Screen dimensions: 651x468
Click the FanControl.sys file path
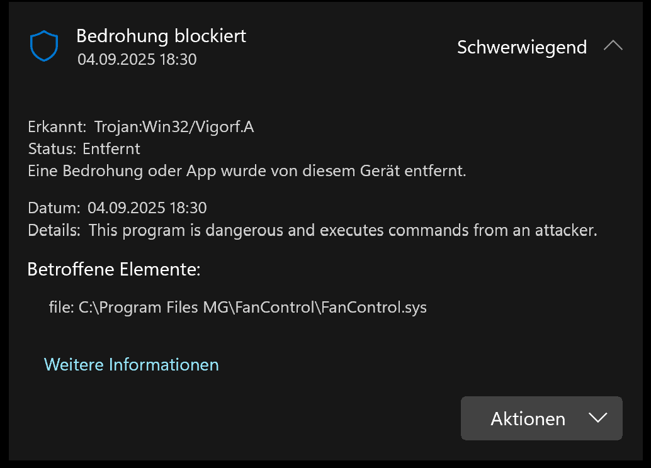click(252, 308)
